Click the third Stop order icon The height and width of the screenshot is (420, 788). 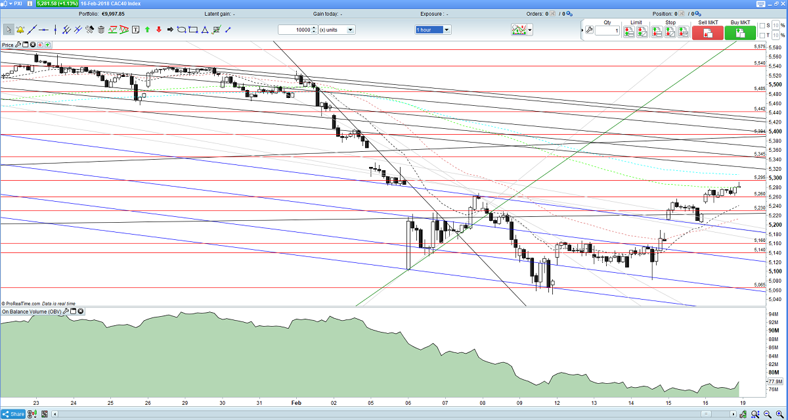[683, 32]
